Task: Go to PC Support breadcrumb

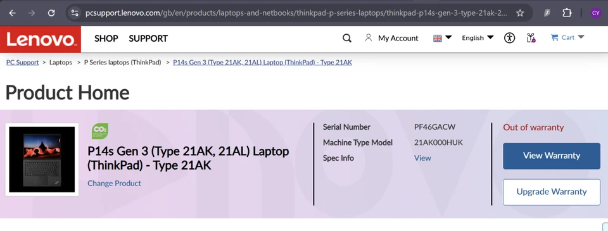Action: click(23, 63)
